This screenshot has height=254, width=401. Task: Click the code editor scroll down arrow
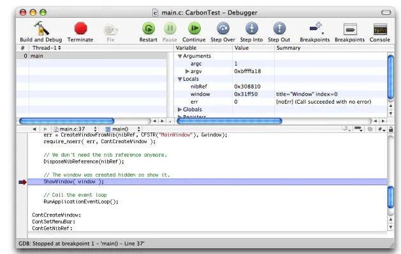[x=391, y=227]
